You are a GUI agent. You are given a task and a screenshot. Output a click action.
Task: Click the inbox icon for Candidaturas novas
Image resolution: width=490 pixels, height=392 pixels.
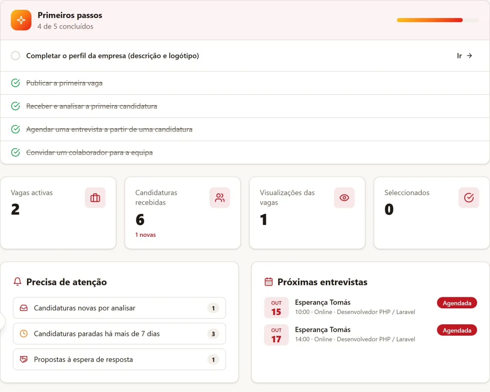tap(24, 308)
